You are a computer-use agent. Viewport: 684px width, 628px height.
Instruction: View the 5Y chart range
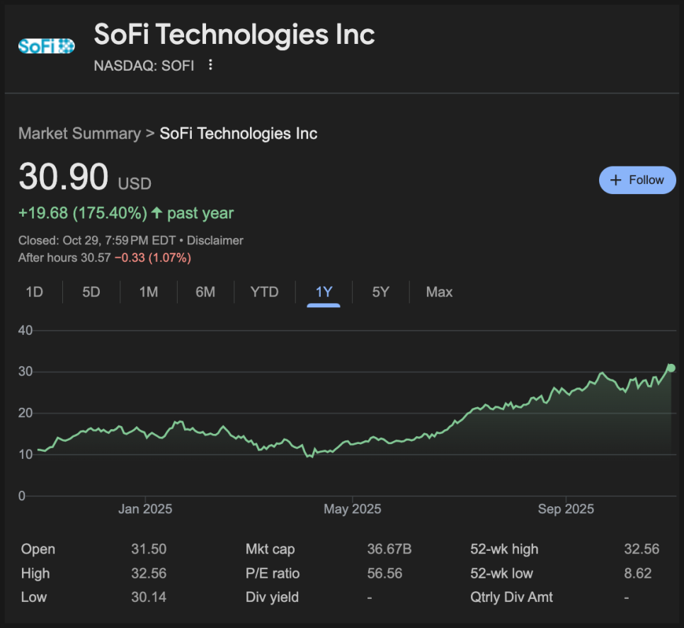(381, 292)
